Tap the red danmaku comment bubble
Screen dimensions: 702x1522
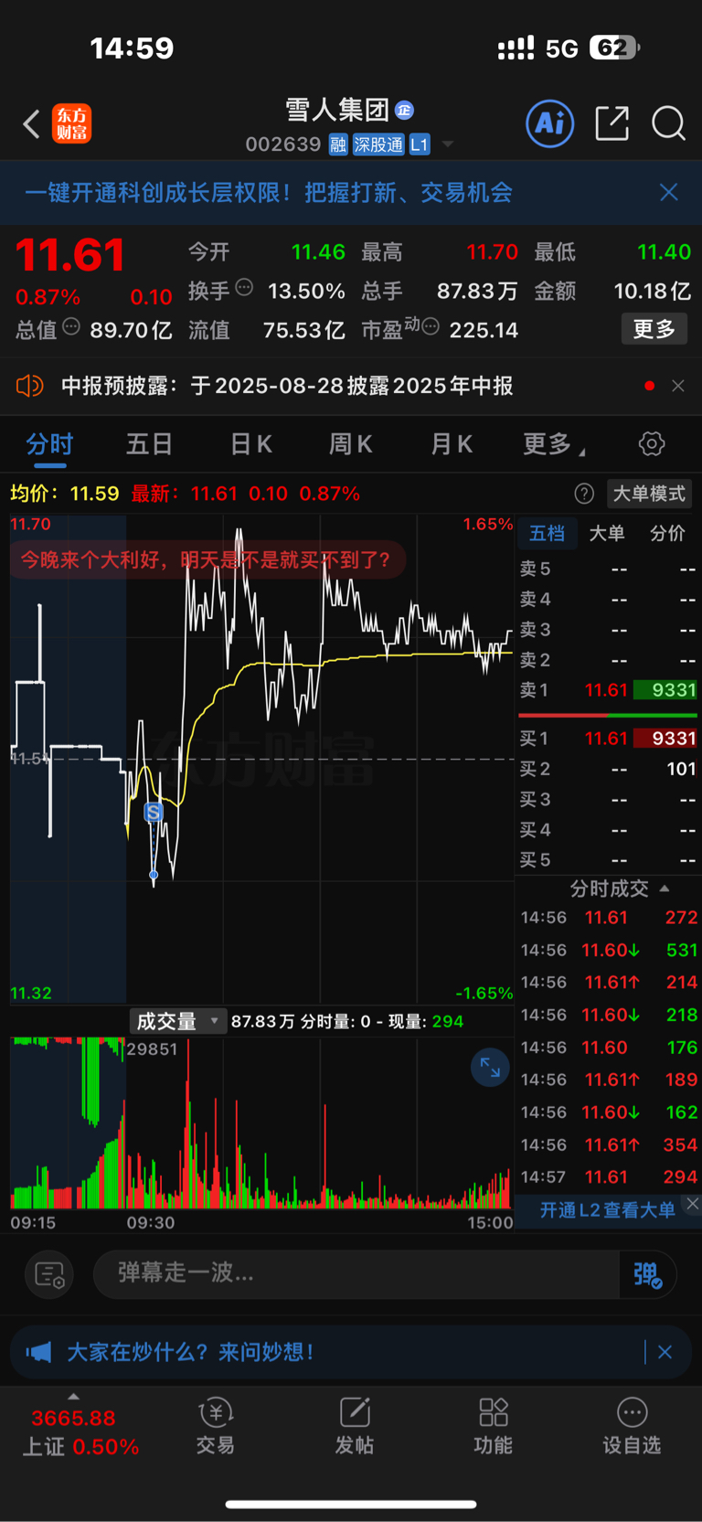[x=207, y=559]
